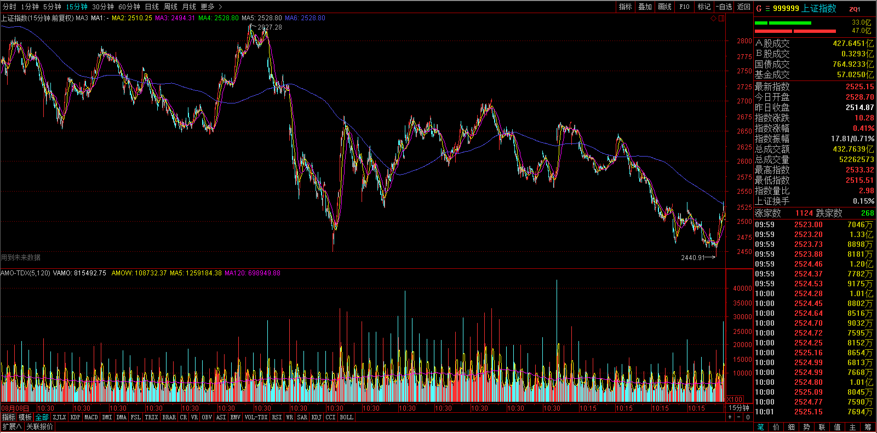Select the 全部 indicator filter
The height and width of the screenshot is (433, 877).
tap(42, 417)
